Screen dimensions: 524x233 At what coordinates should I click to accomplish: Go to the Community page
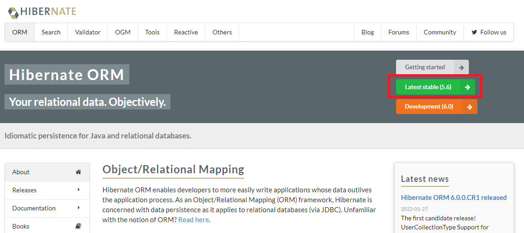440,33
